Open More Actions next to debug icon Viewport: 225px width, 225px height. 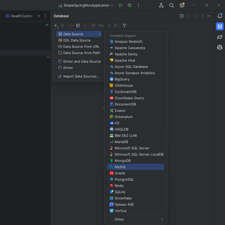click(138, 5)
